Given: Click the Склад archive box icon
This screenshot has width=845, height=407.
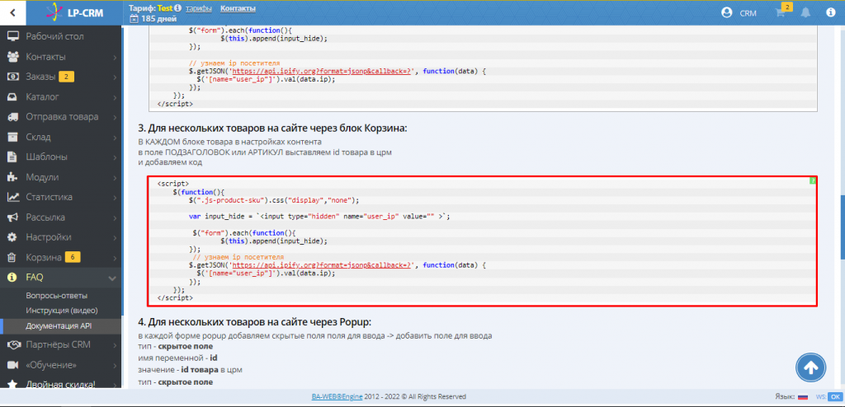Looking at the screenshot, I should (13, 137).
